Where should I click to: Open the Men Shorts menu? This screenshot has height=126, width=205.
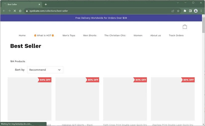pos(90,35)
